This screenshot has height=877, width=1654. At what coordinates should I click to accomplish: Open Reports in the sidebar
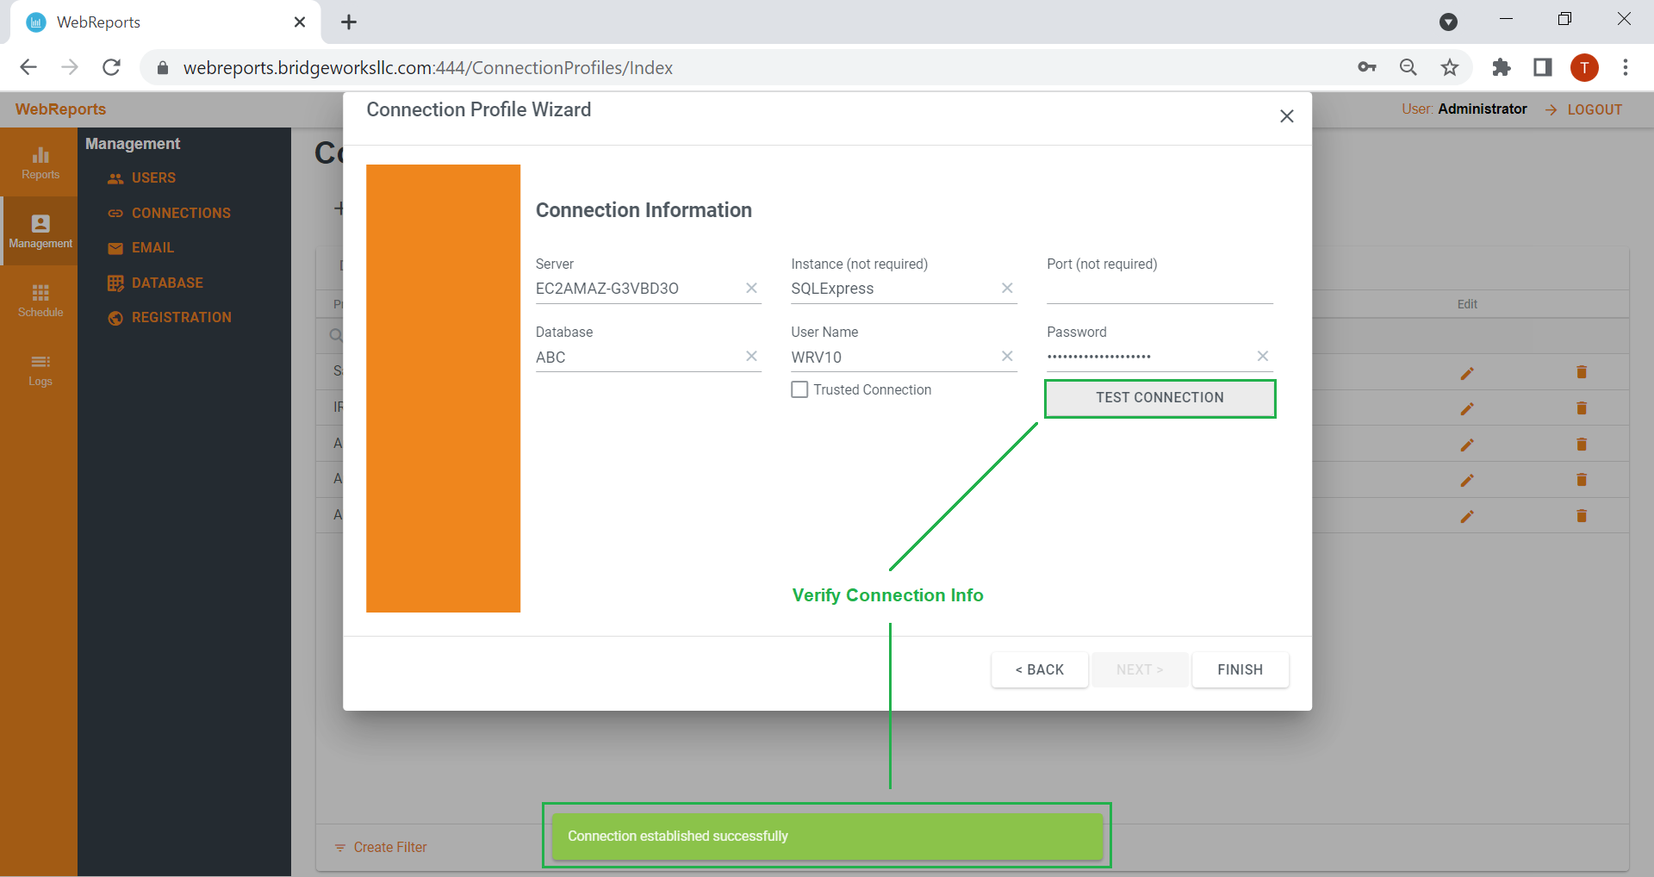click(40, 163)
